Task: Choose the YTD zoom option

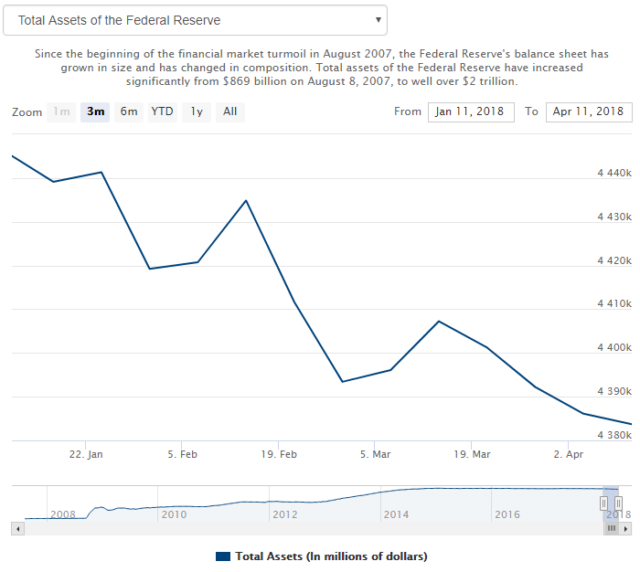Action: 163,111
